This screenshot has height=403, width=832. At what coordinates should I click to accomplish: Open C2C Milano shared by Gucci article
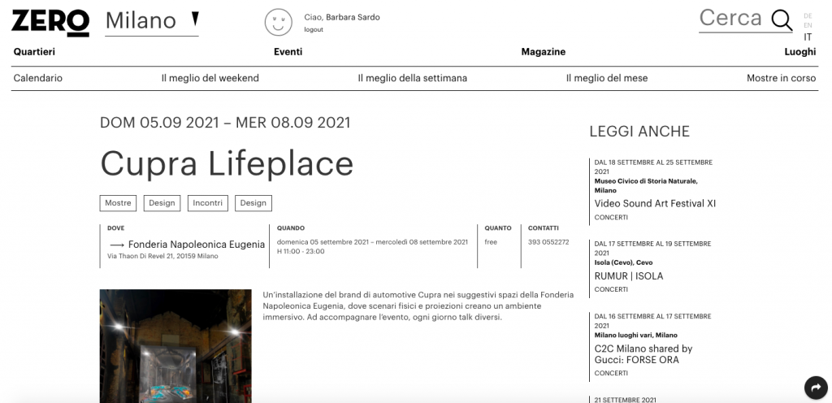click(x=643, y=354)
